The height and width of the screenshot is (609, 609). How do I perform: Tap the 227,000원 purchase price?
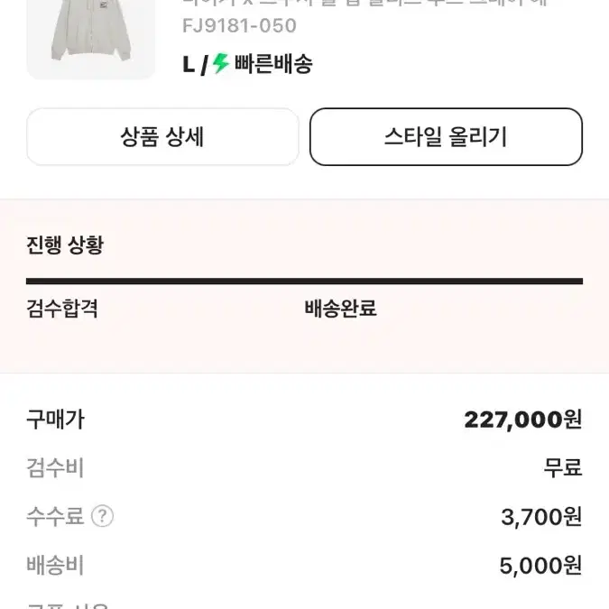523,420
